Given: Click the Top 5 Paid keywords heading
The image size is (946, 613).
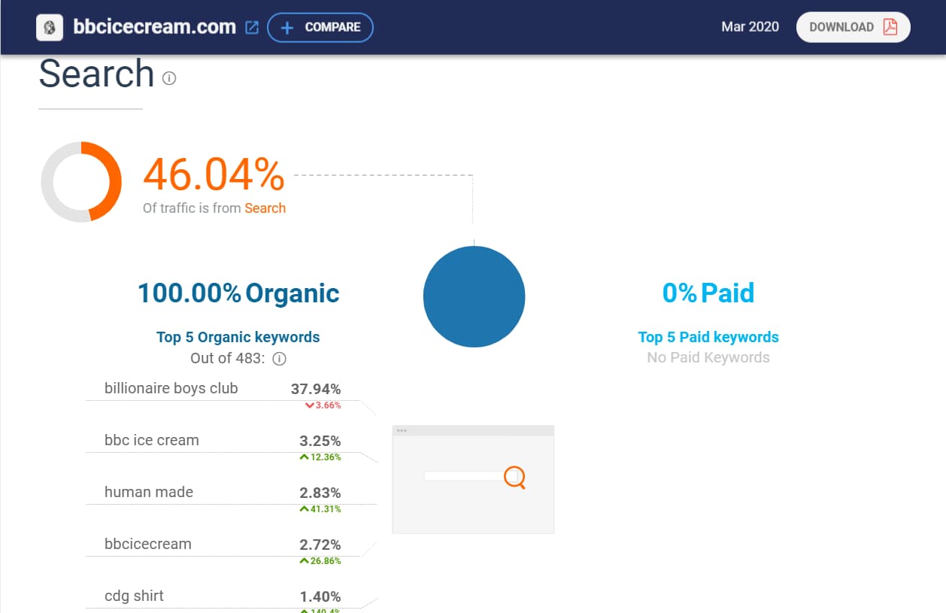Looking at the screenshot, I should click(x=708, y=337).
